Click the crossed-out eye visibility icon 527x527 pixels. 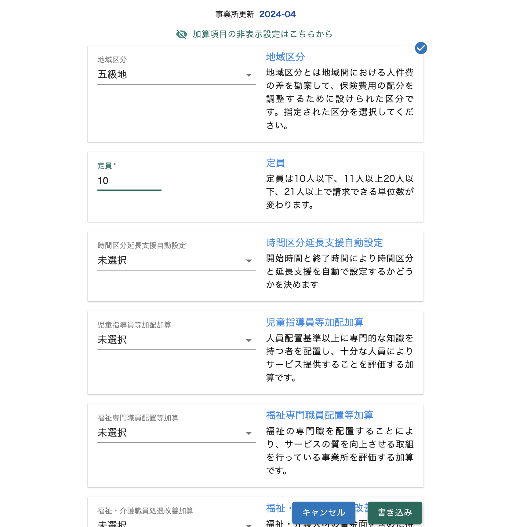[x=181, y=34]
